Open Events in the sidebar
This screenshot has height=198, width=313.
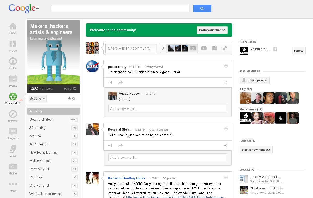pos(13,81)
